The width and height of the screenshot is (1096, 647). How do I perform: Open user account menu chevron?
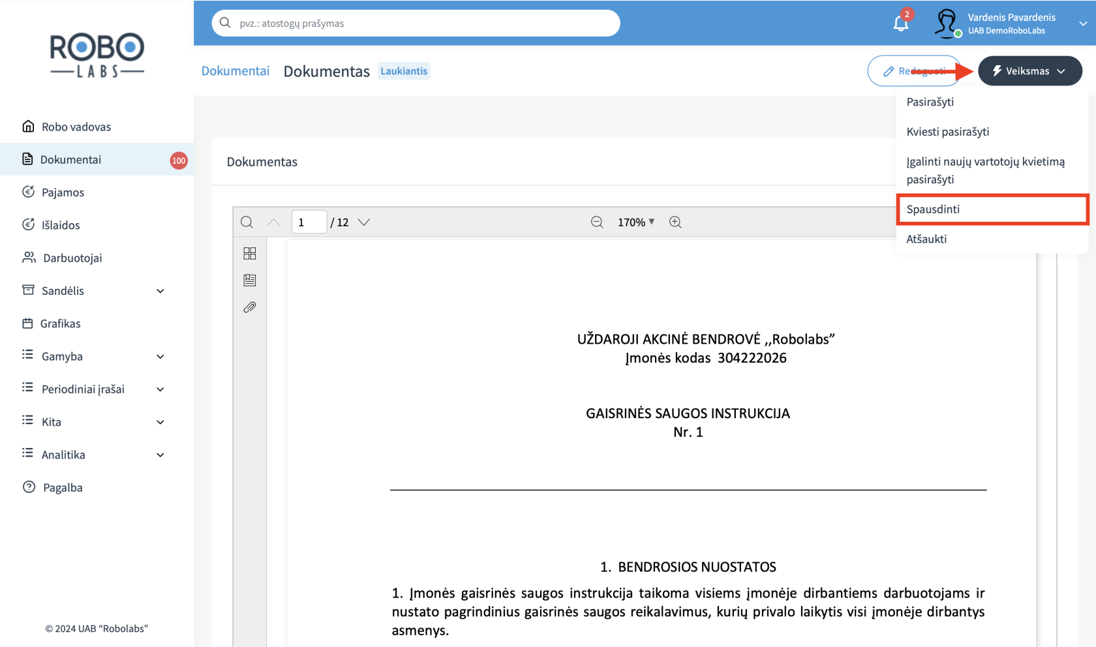pos(1083,23)
